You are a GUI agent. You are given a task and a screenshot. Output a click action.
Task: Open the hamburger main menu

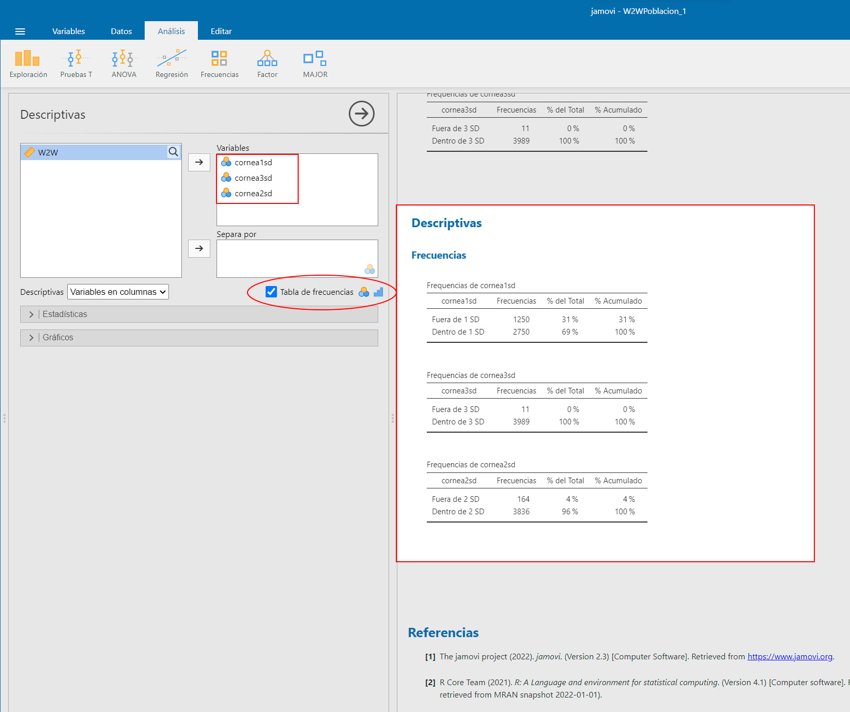(x=20, y=31)
